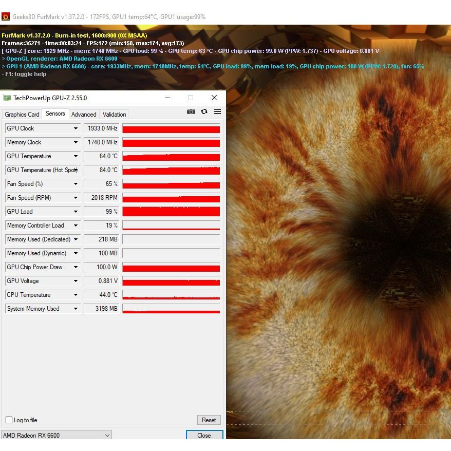Maximize the GPU-Z window
The width and height of the screenshot is (451, 451).
point(191,98)
